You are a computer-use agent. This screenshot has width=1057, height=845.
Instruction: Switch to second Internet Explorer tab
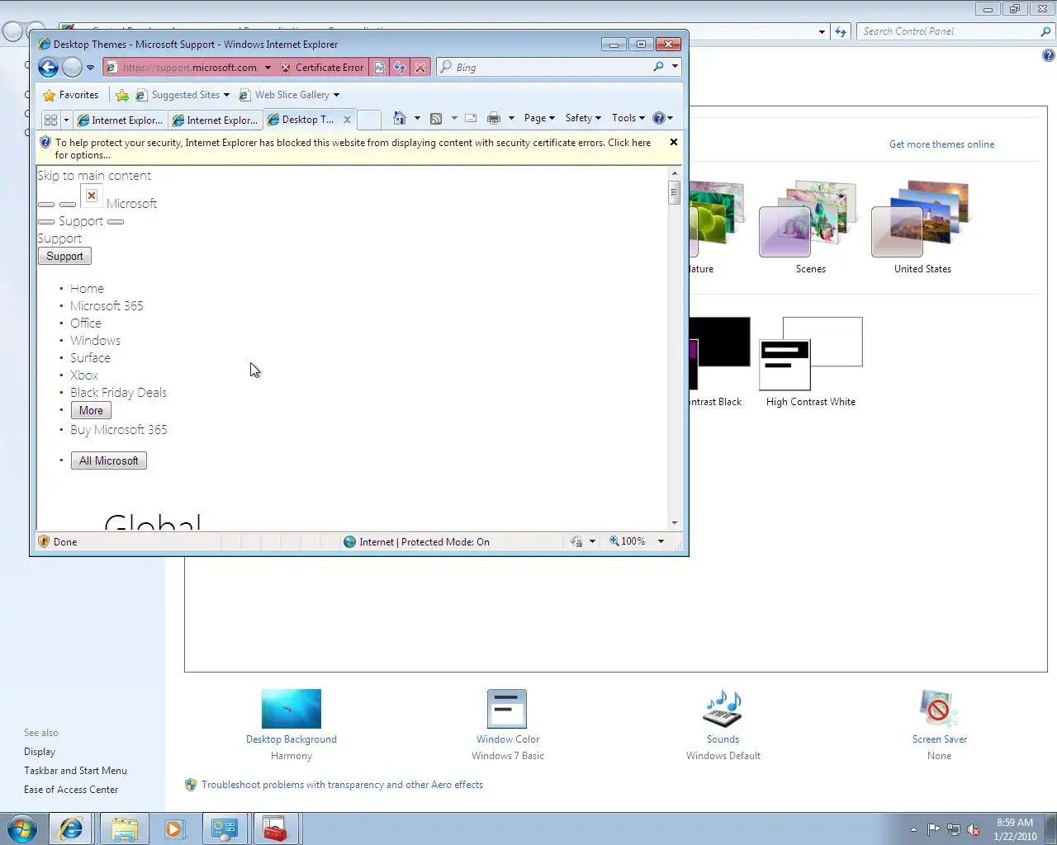point(215,120)
